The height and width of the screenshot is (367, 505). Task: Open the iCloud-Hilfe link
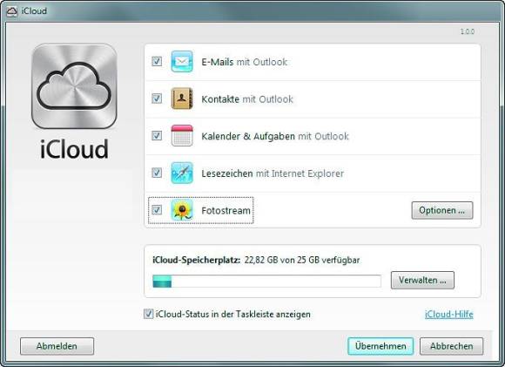pos(449,314)
